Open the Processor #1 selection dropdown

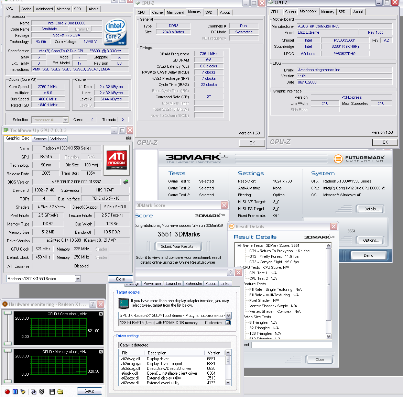click(x=65, y=120)
